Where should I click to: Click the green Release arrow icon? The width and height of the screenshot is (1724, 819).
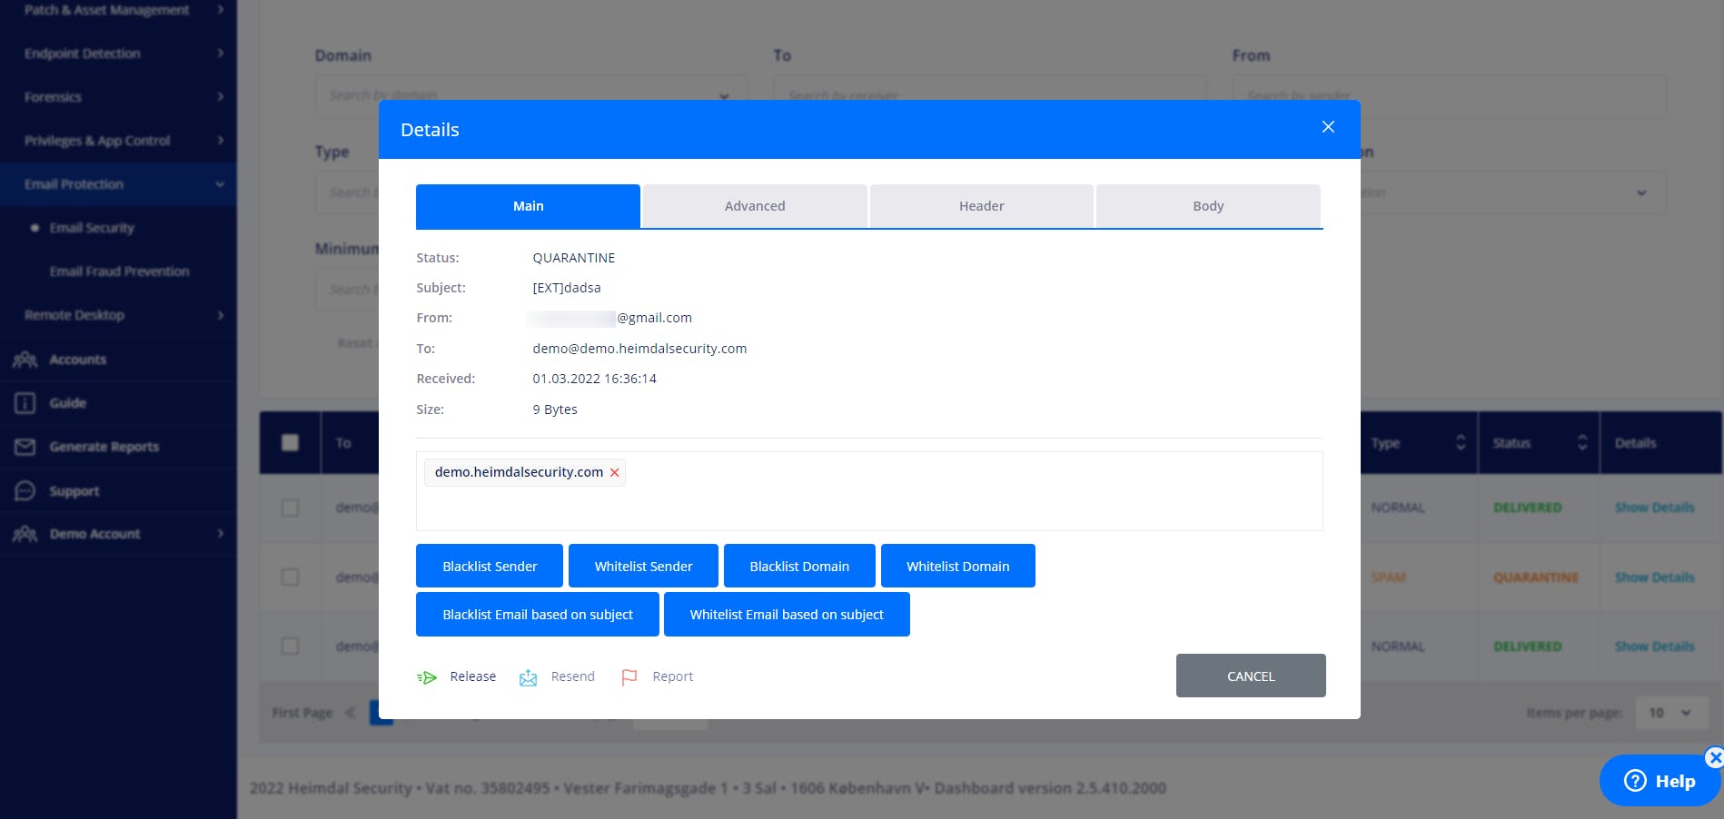(427, 677)
